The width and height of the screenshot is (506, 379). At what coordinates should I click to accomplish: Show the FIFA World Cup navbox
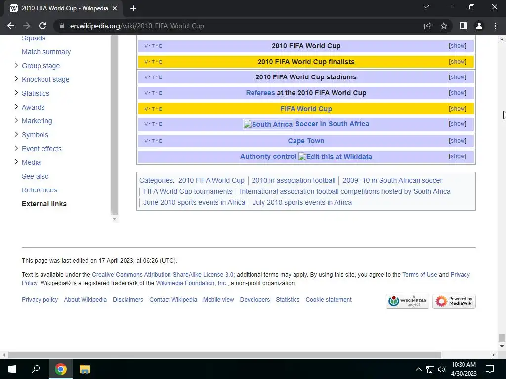pyautogui.click(x=458, y=109)
